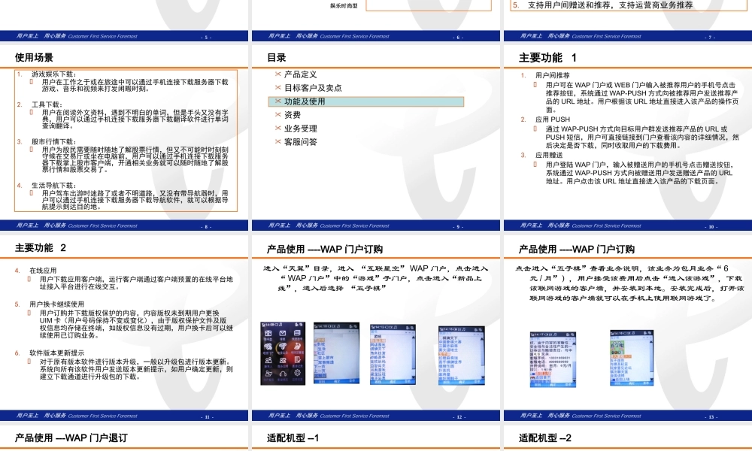Click the 用户间推荐 heading
This screenshot has width=752, height=451.
(553, 75)
